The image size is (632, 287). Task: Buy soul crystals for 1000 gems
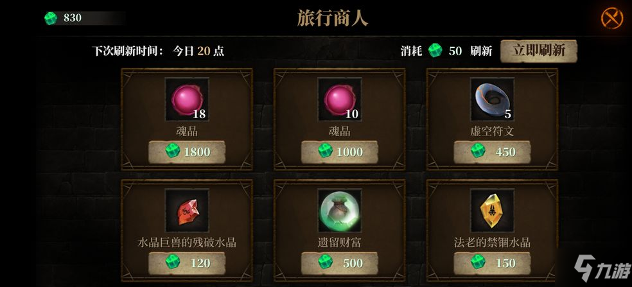click(x=339, y=152)
